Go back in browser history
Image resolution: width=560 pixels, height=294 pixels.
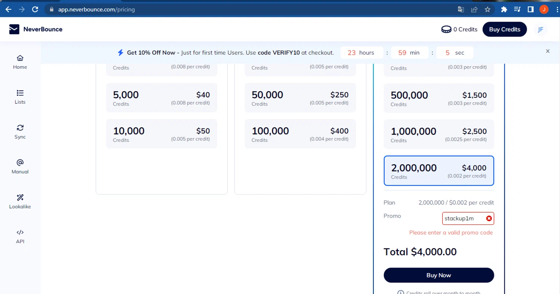point(8,9)
